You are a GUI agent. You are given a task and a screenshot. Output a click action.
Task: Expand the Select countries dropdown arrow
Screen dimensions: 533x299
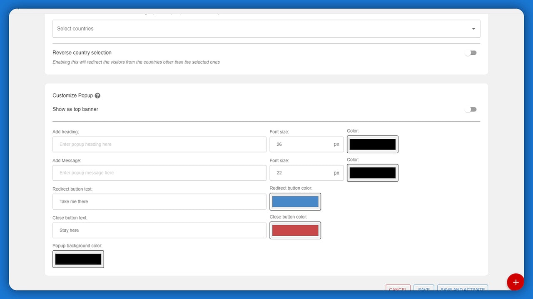click(x=473, y=29)
